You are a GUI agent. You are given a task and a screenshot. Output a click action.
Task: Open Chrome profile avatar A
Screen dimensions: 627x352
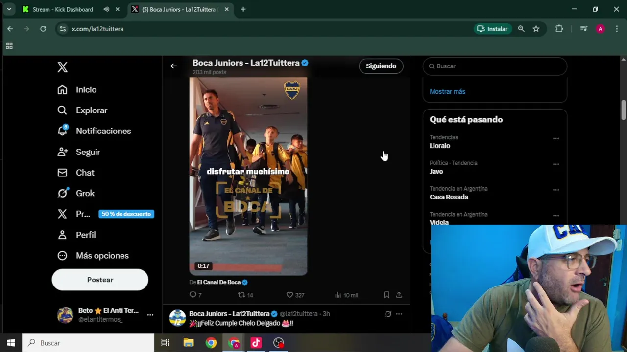point(600,29)
